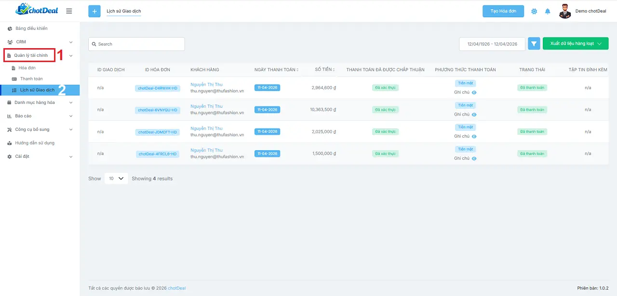Open the notifications bell
The width and height of the screenshot is (617, 296).
click(548, 12)
